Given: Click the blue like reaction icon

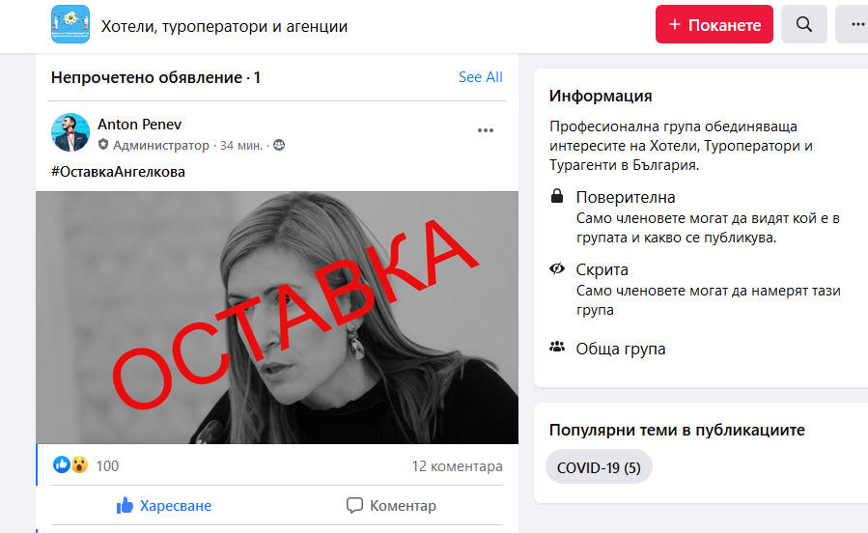Looking at the screenshot, I should pos(62,464).
